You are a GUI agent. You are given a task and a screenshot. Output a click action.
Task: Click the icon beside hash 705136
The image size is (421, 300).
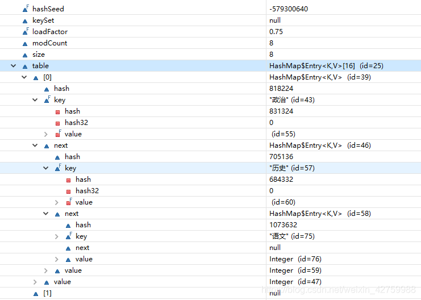[57, 157]
